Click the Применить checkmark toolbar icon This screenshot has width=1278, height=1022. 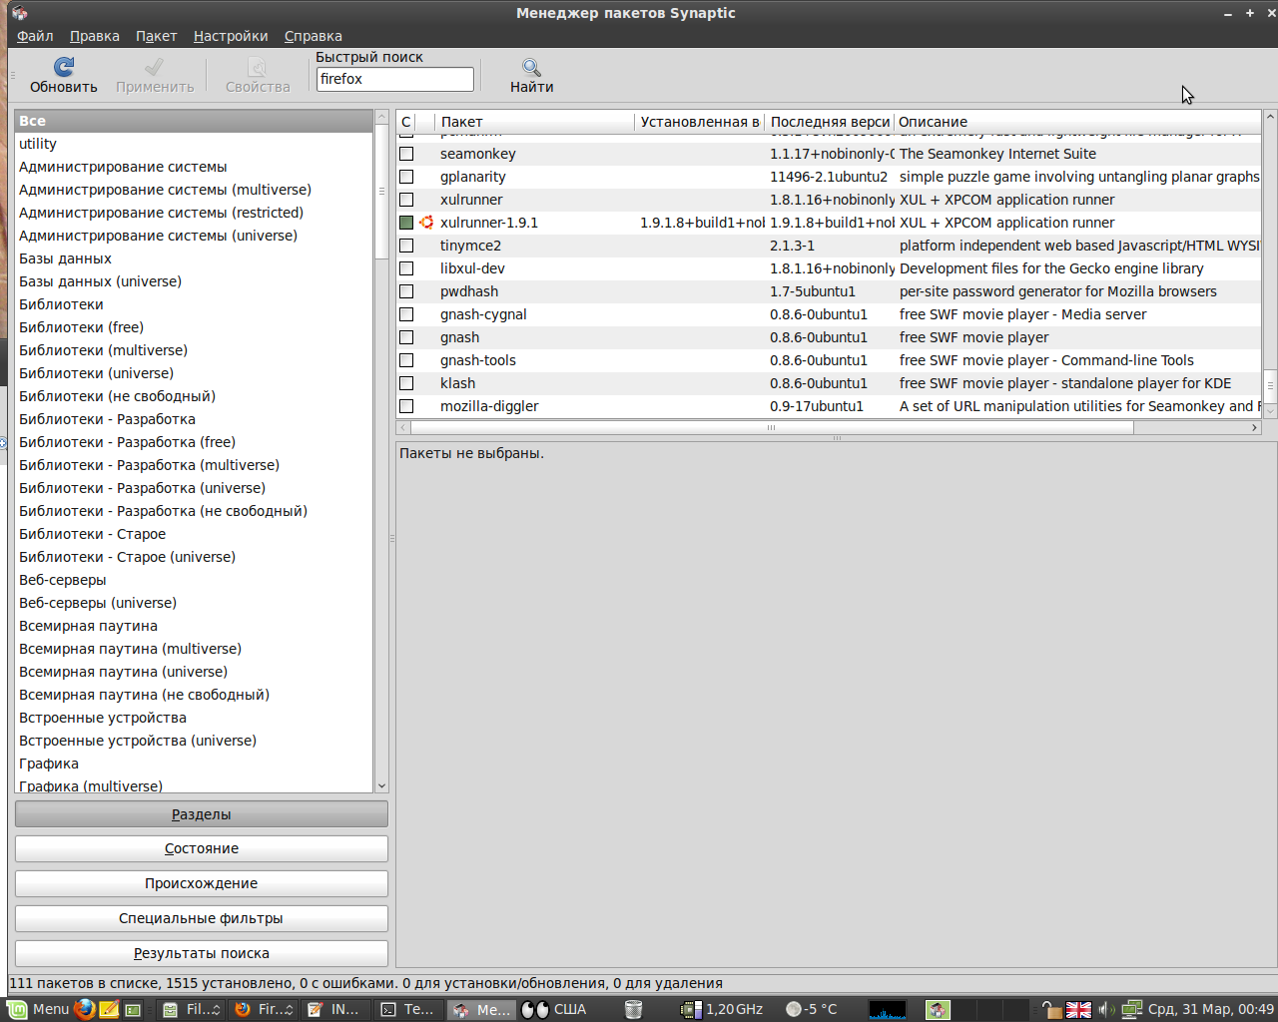(x=154, y=67)
